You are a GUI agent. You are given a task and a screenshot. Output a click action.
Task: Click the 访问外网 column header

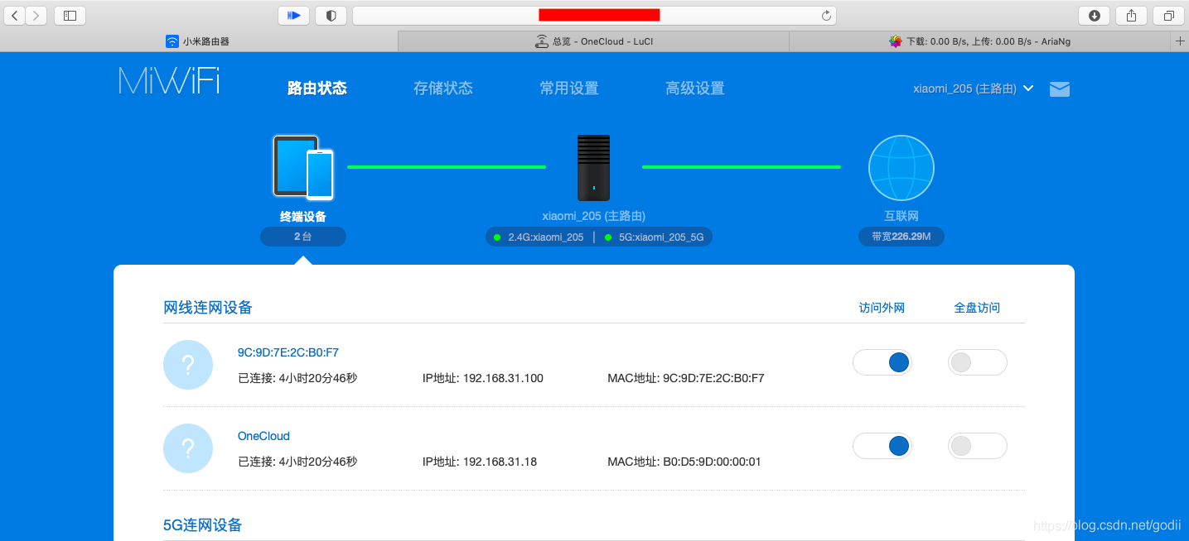click(882, 308)
